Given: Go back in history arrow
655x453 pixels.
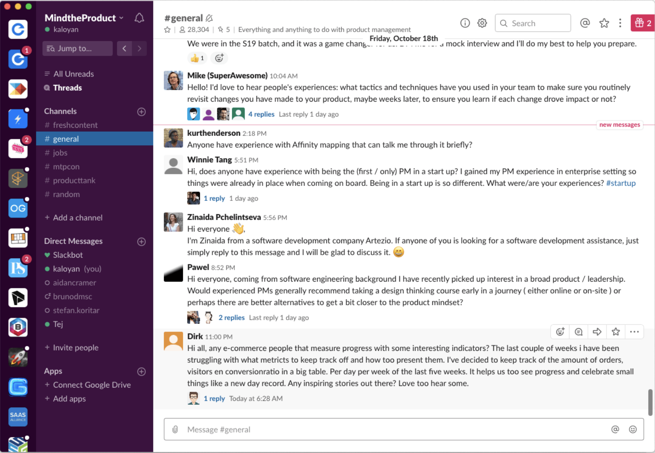Looking at the screenshot, I should [x=124, y=48].
